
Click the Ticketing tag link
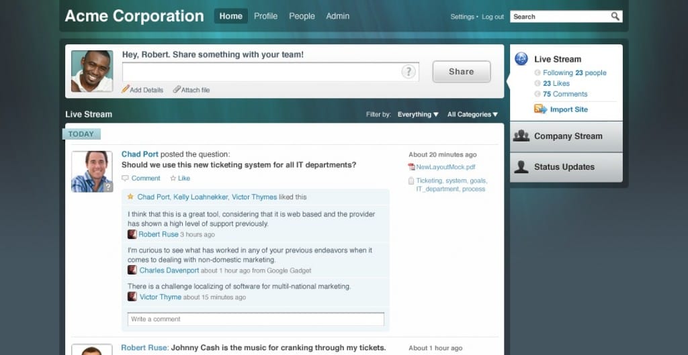[x=429, y=181]
